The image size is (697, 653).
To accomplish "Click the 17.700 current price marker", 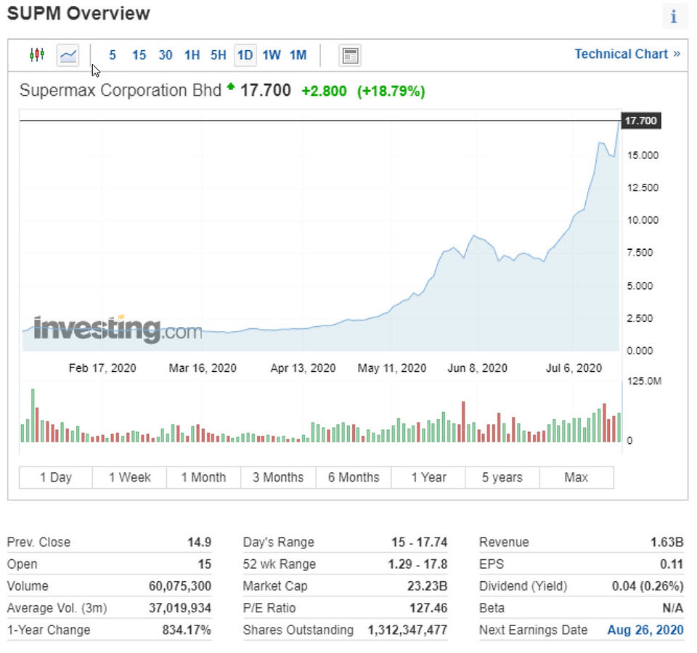I will point(640,121).
